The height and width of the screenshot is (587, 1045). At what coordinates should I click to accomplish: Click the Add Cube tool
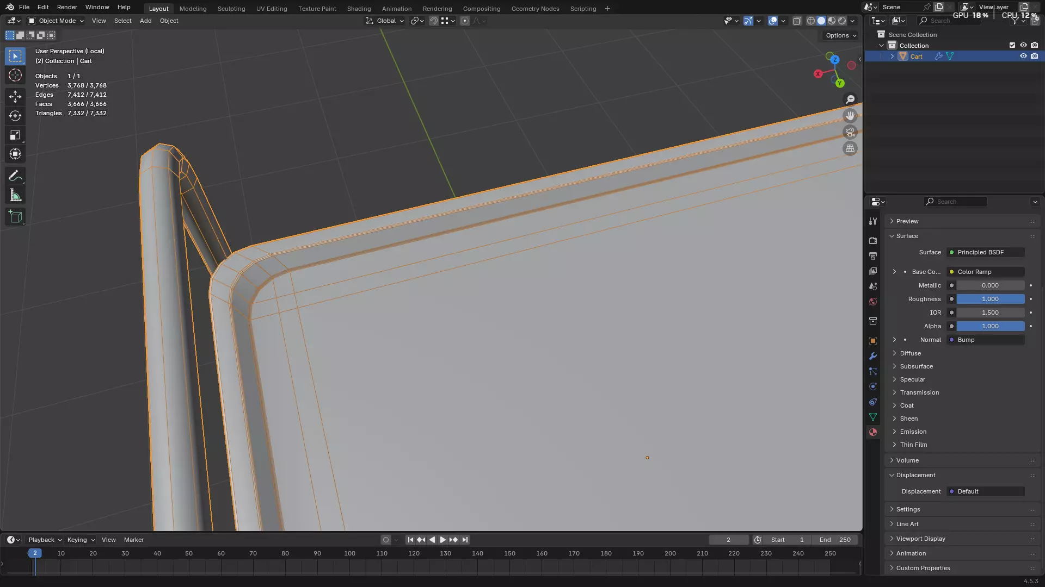coord(15,217)
